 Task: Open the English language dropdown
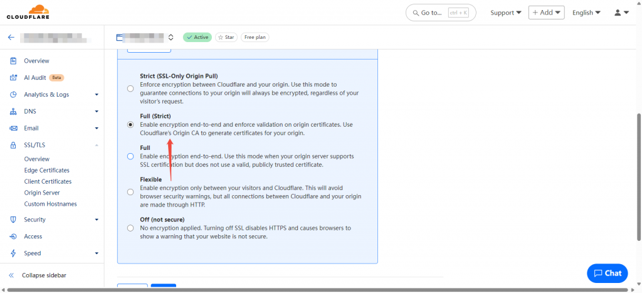tap(586, 13)
